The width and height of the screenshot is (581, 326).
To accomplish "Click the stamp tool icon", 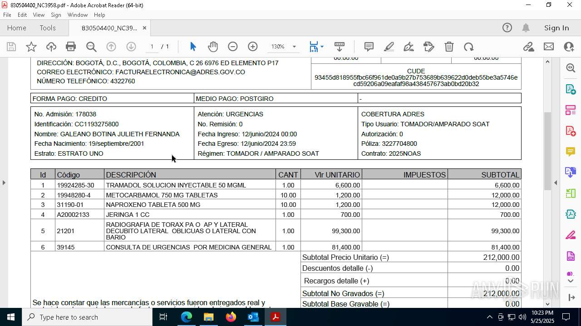I will pos(428,47).
